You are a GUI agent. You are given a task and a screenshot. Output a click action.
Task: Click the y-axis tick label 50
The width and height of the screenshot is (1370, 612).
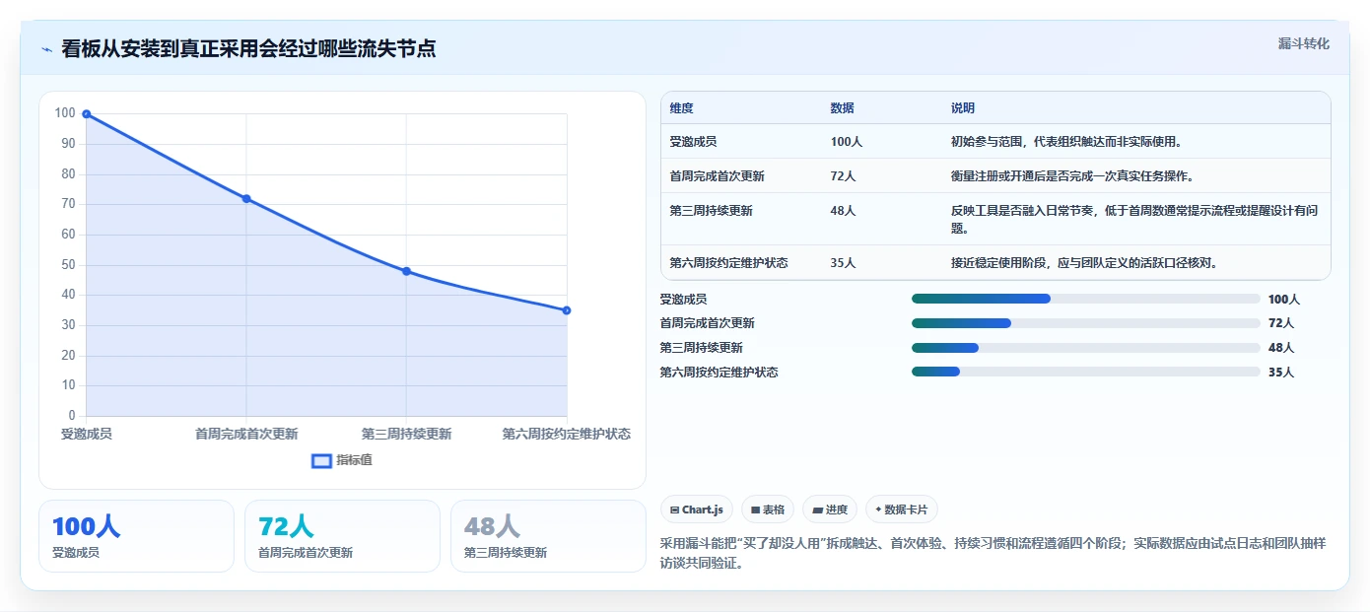[x=68, y=264]
